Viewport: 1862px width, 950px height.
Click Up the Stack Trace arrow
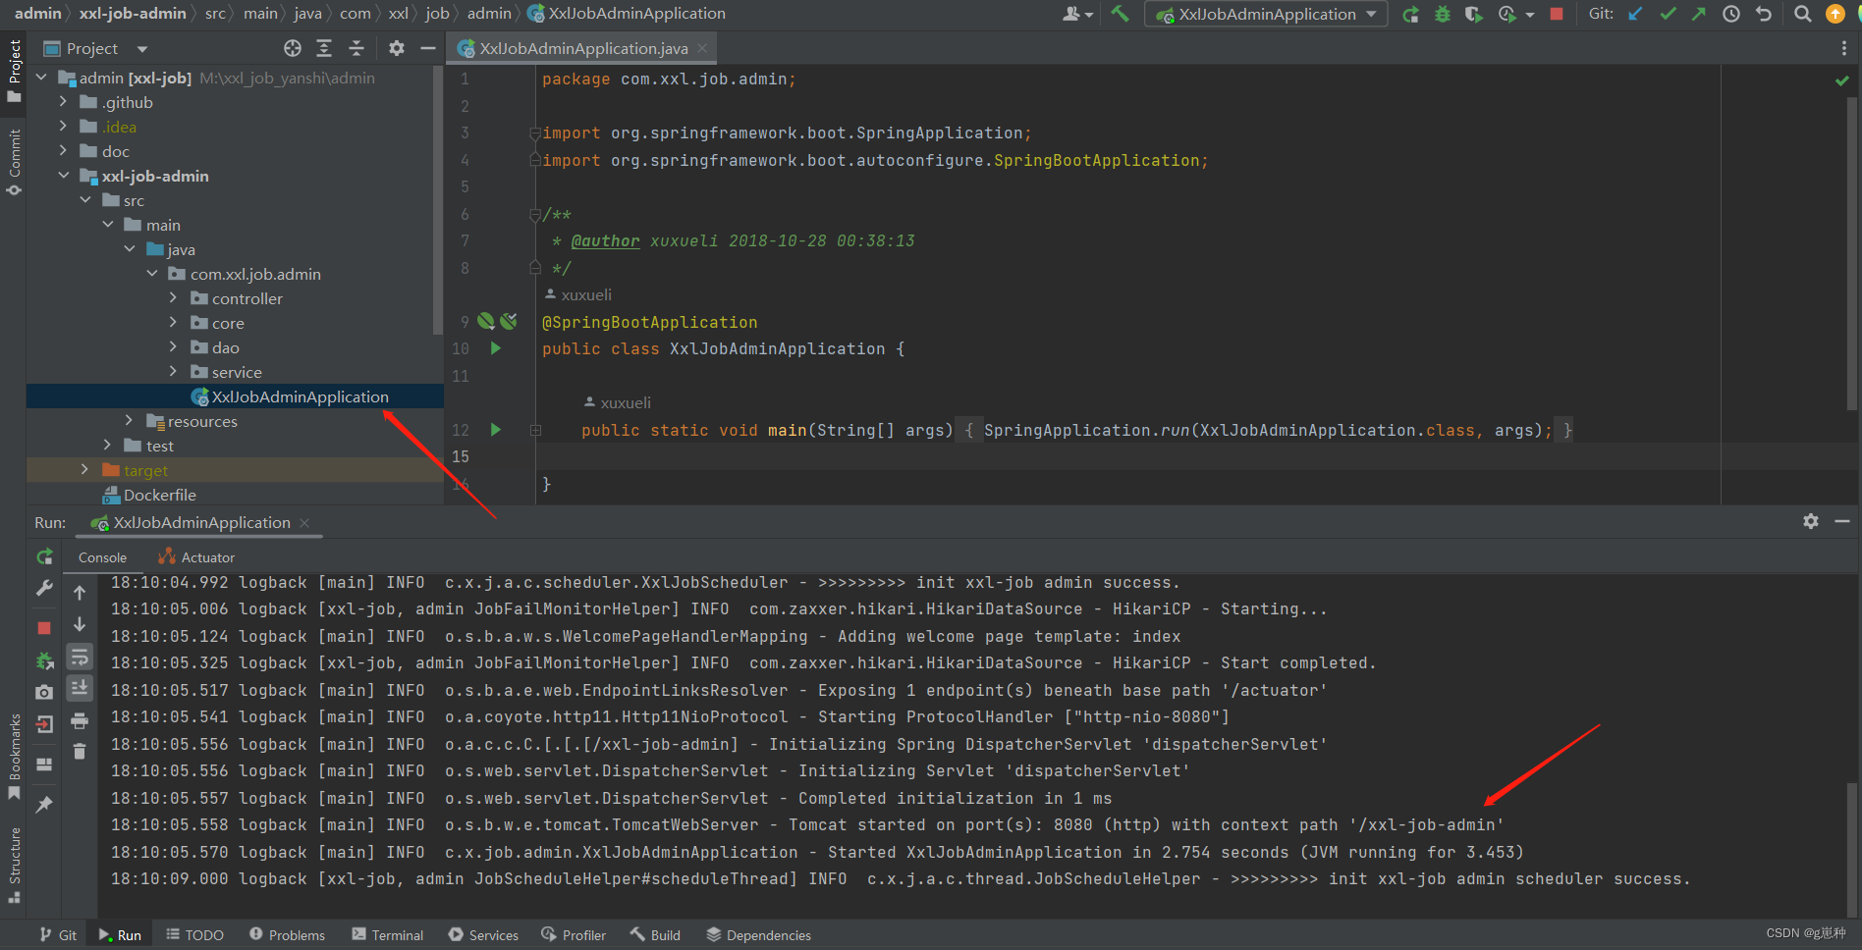[x=80, y=593]
